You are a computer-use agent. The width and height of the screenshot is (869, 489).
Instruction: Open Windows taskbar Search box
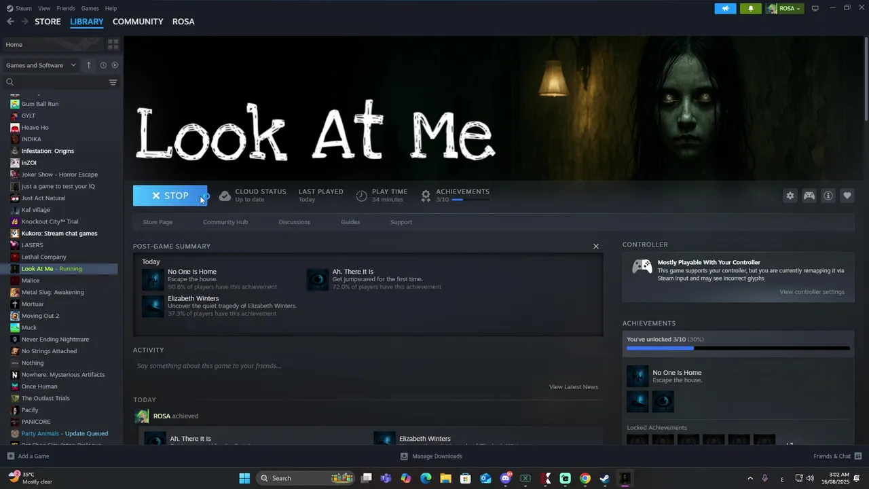[307, 478]
